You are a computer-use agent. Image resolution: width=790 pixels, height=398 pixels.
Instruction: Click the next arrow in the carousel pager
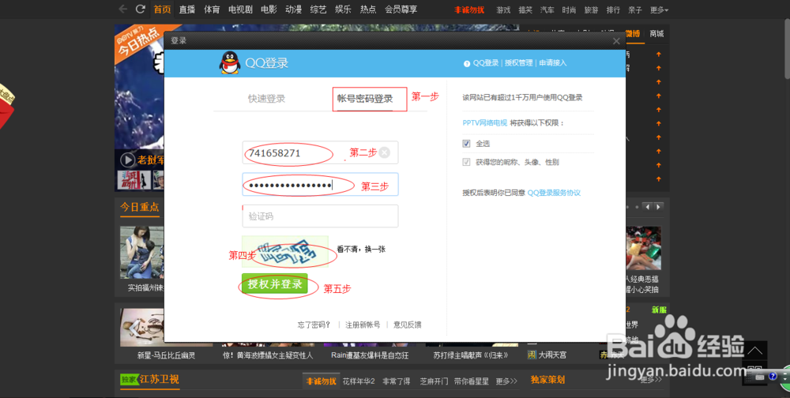click(x=659, y=207)
